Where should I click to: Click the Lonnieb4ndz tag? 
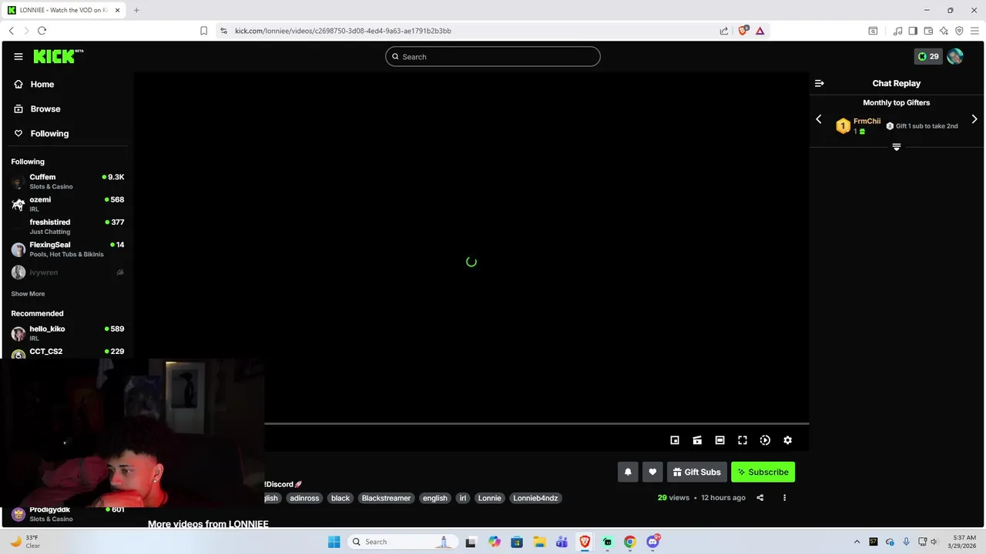click(x=535, y=498)
